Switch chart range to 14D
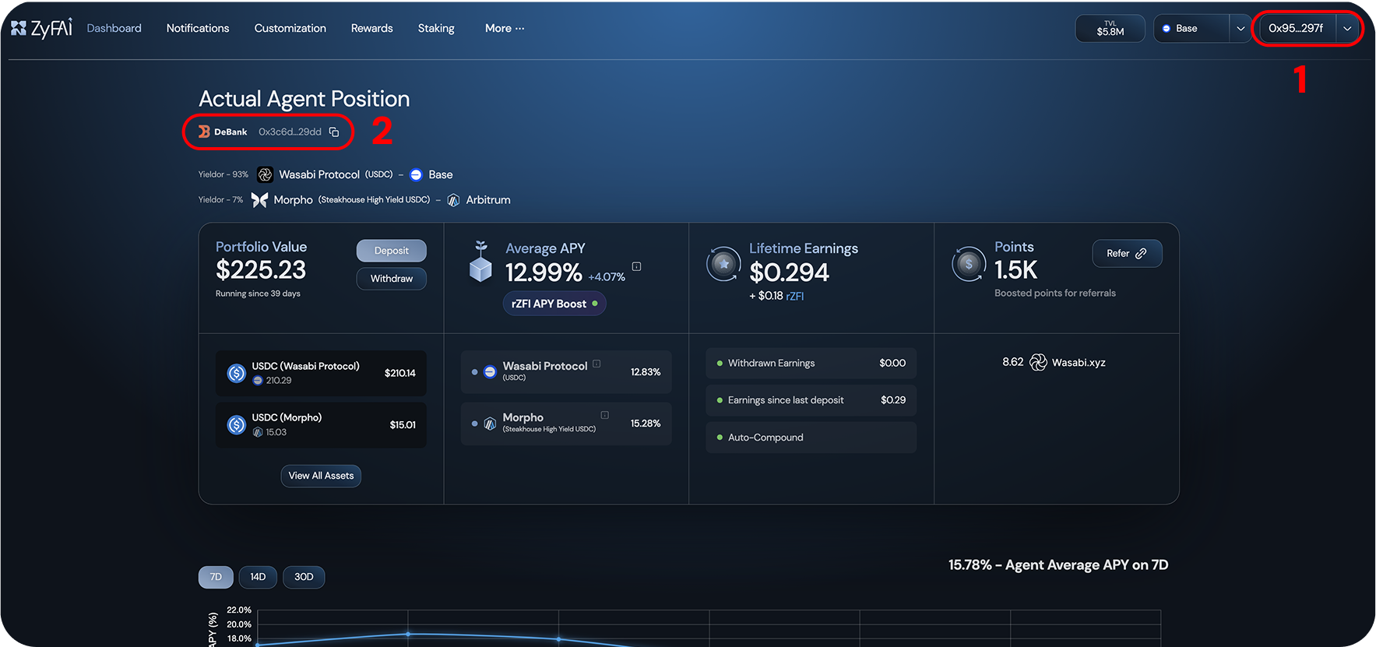The width and height of the screenshot is (1376, 647). pyautogui.click(x=258, y=577)
